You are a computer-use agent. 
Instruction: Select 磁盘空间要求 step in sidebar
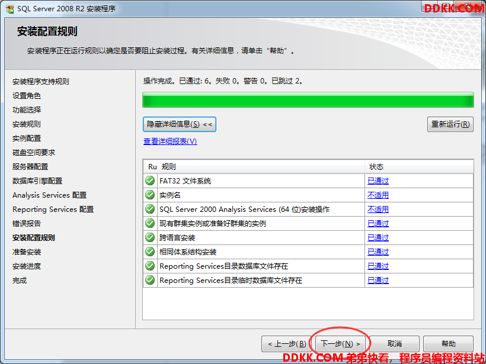tap(34, 153)
